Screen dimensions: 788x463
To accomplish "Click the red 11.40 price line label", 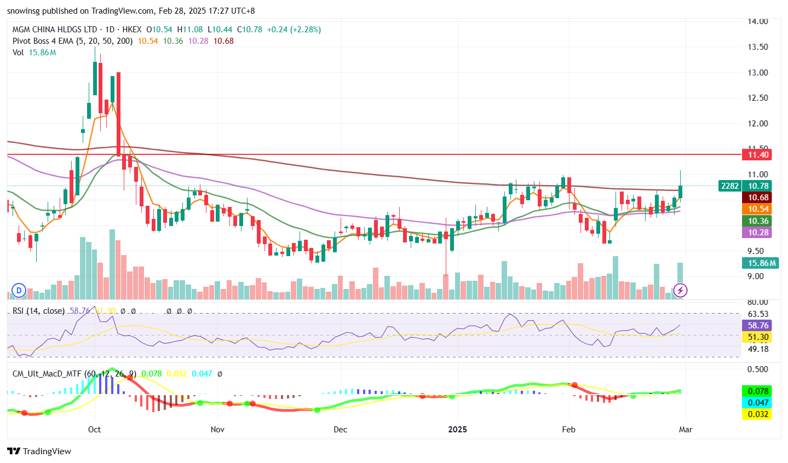I will click(x=756, y=155).
